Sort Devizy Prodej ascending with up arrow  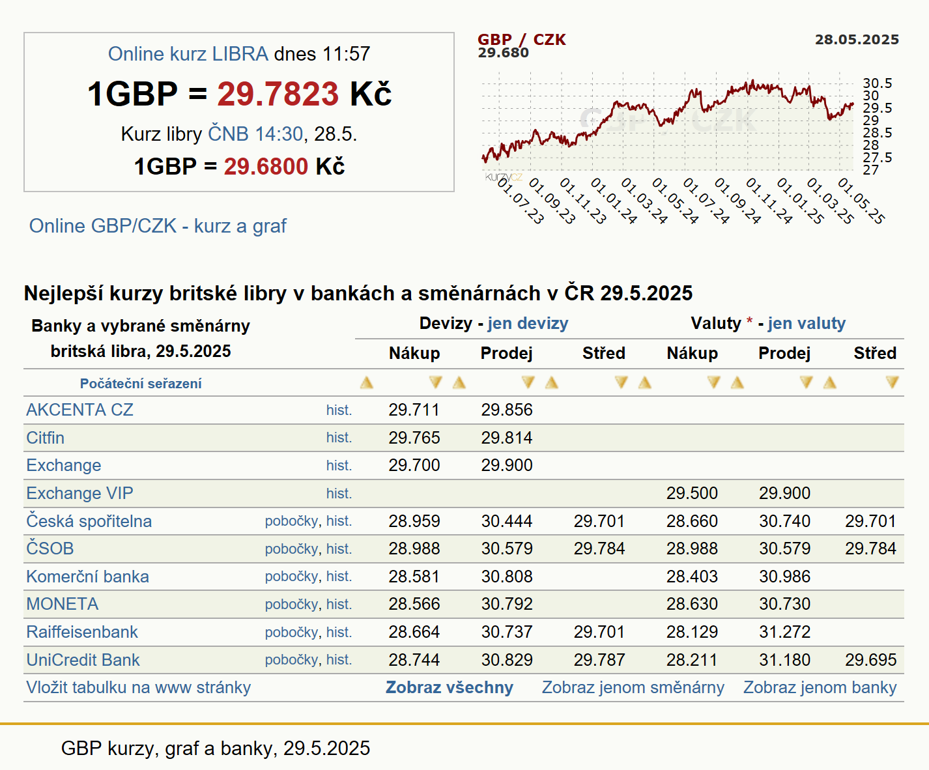pos(459,382)
